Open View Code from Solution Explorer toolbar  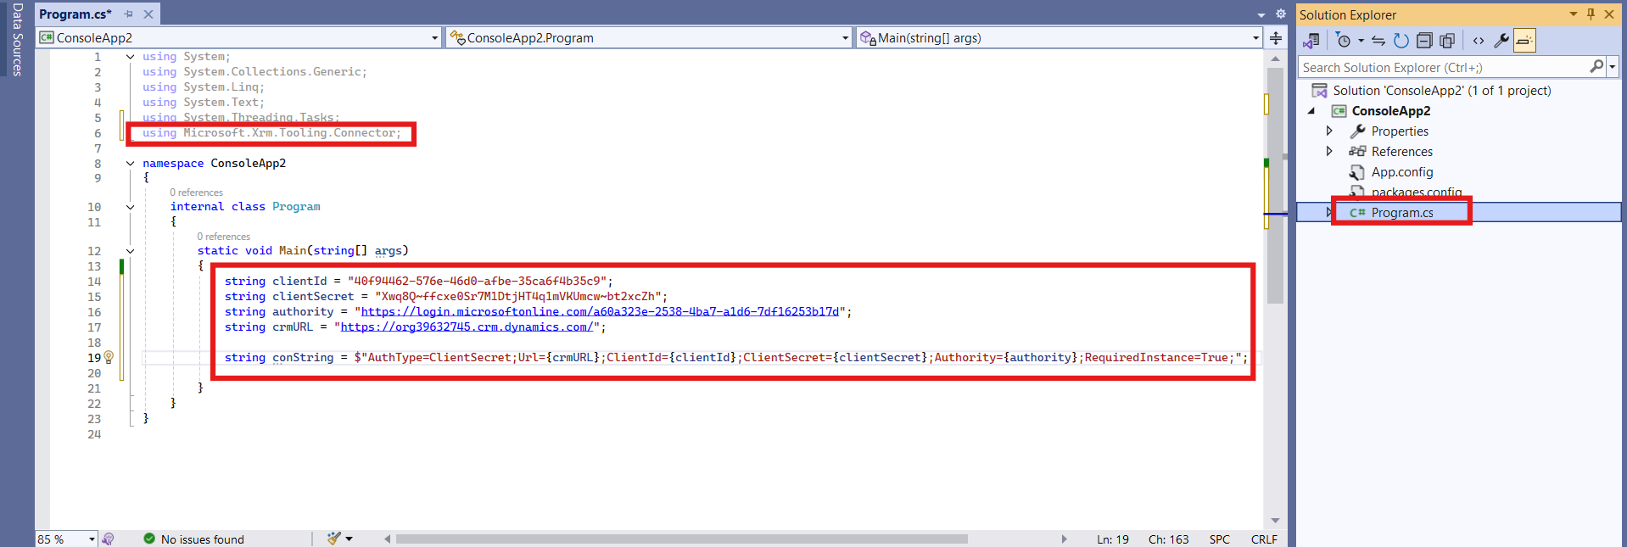[x=1479, y=41]
